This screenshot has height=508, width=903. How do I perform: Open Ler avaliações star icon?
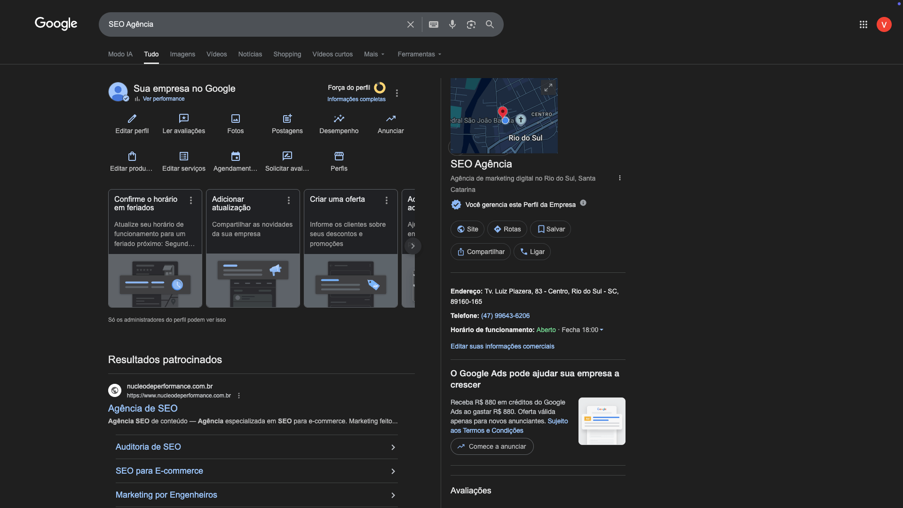[x=184, y=119]
